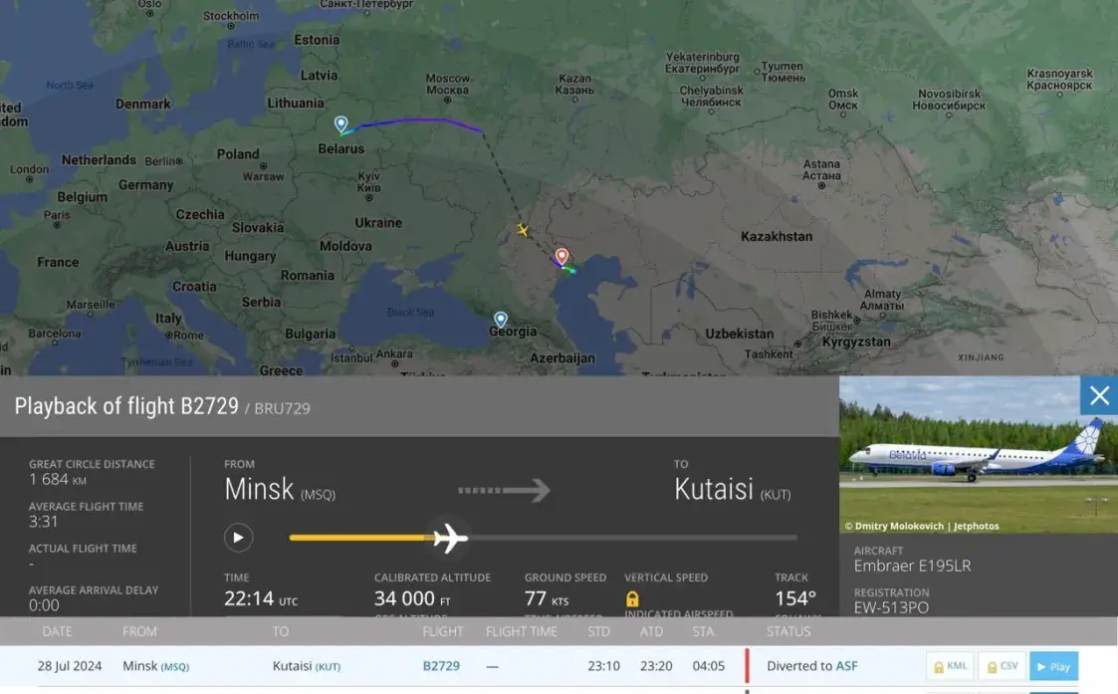The image size is (1118, 694).
Task: Download KML file for B2729
Action: [951, 666]
